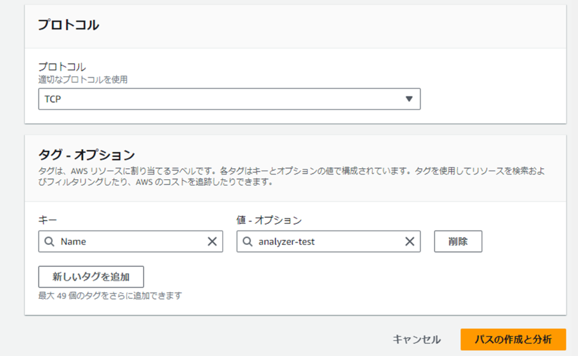Focus the key input containing Name
The height and width of the screenshot is (356, 578).
click(130, 241)
